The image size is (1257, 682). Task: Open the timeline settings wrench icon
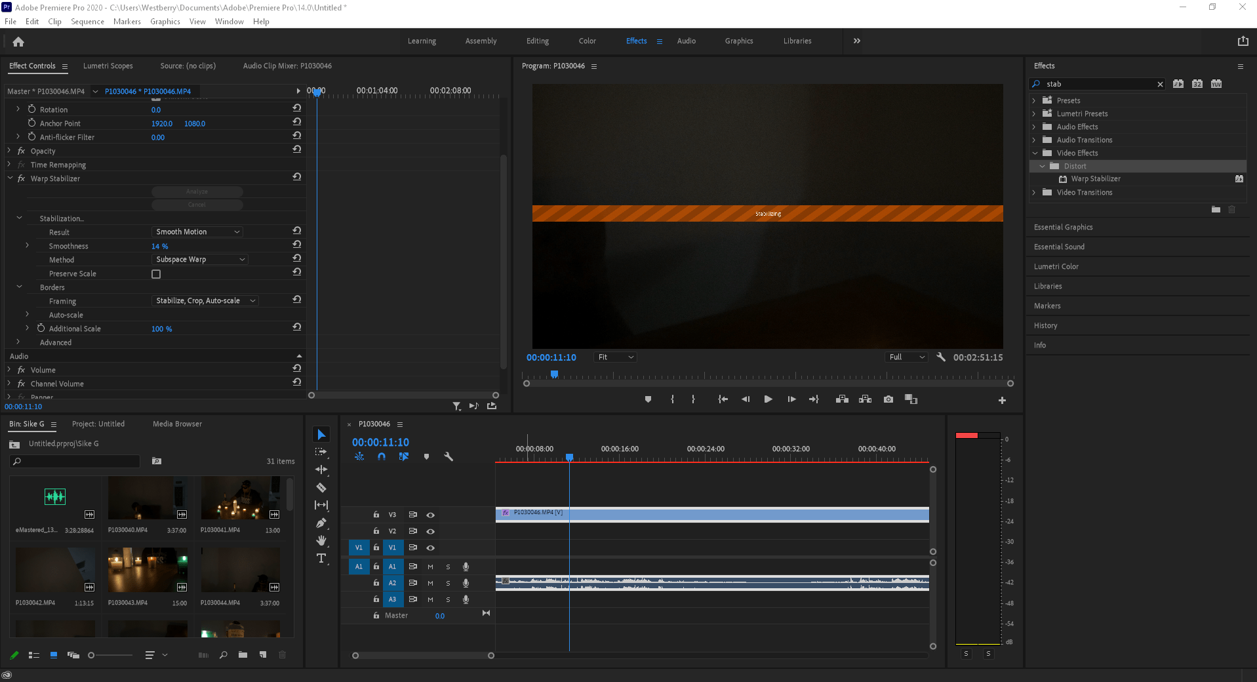pos(449,456)
